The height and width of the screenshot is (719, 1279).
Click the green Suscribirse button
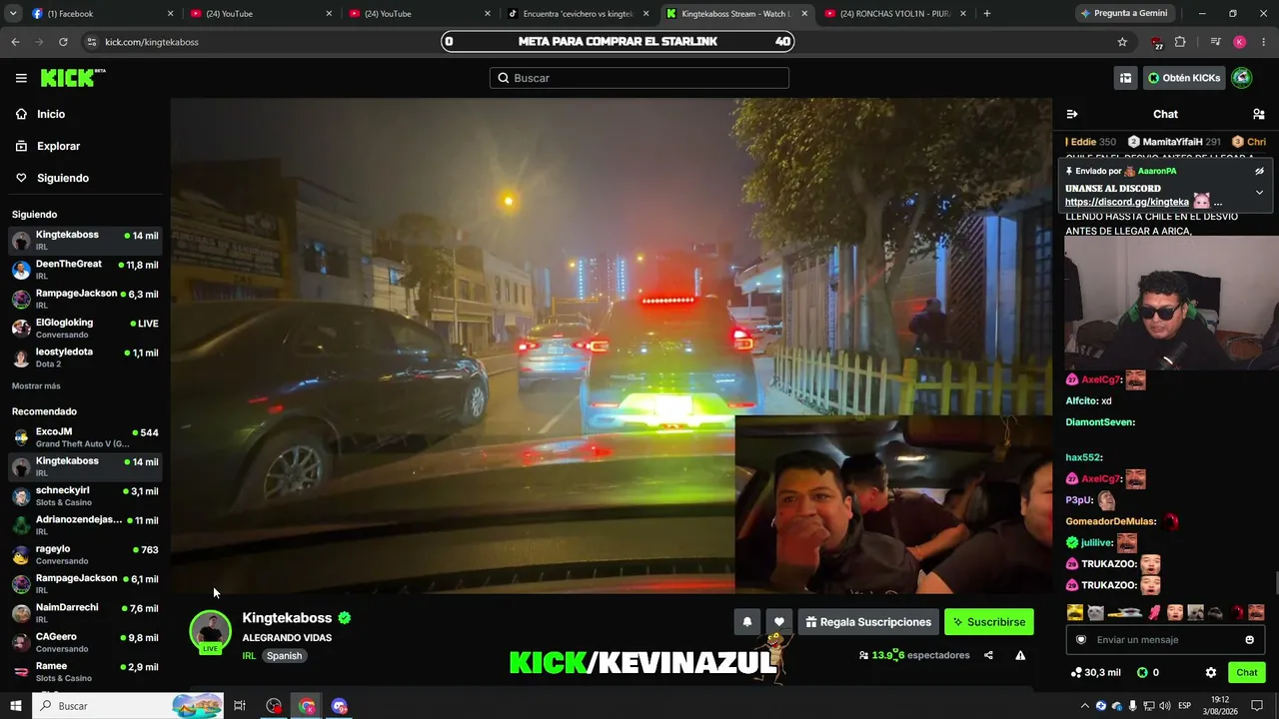point(989,622)
